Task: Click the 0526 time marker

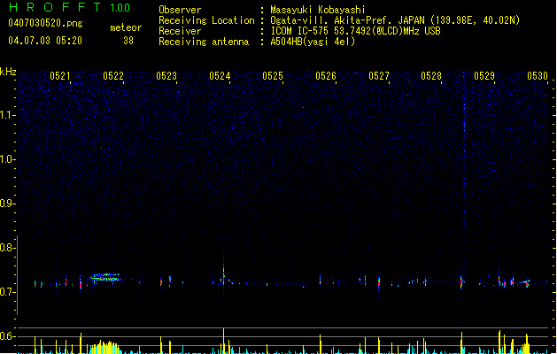Action: click(x=326, y=76)
